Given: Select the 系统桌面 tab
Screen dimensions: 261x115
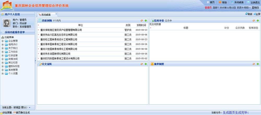Looking at the screenshot, I should tap(46, 15).
